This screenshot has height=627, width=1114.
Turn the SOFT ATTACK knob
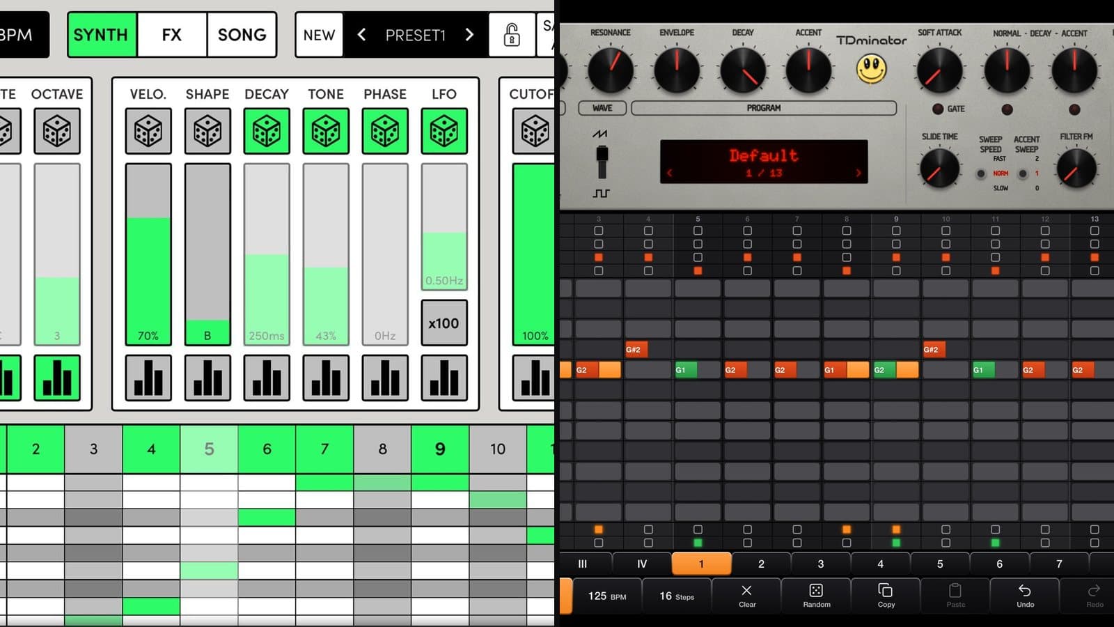[x=939, y=70]
